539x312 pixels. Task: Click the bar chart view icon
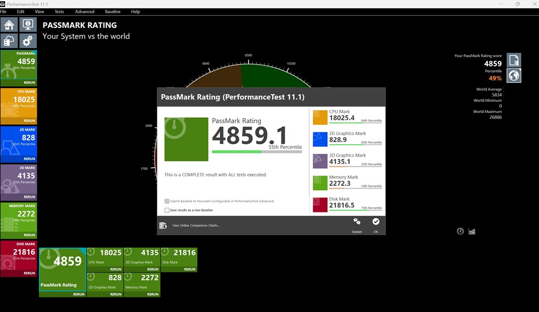pyautogui.click(x=472, y=231)
